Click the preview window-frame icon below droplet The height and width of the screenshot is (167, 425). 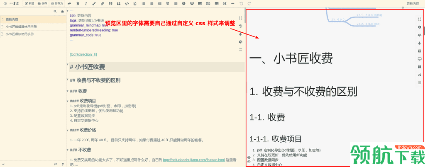(x=420, y=51)
